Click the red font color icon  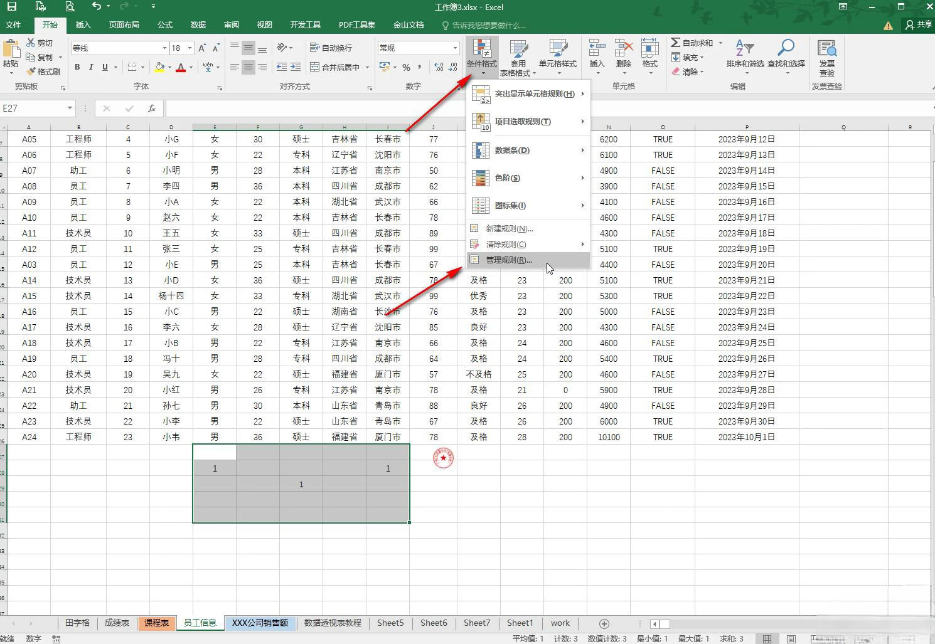[x=181, y=67]
